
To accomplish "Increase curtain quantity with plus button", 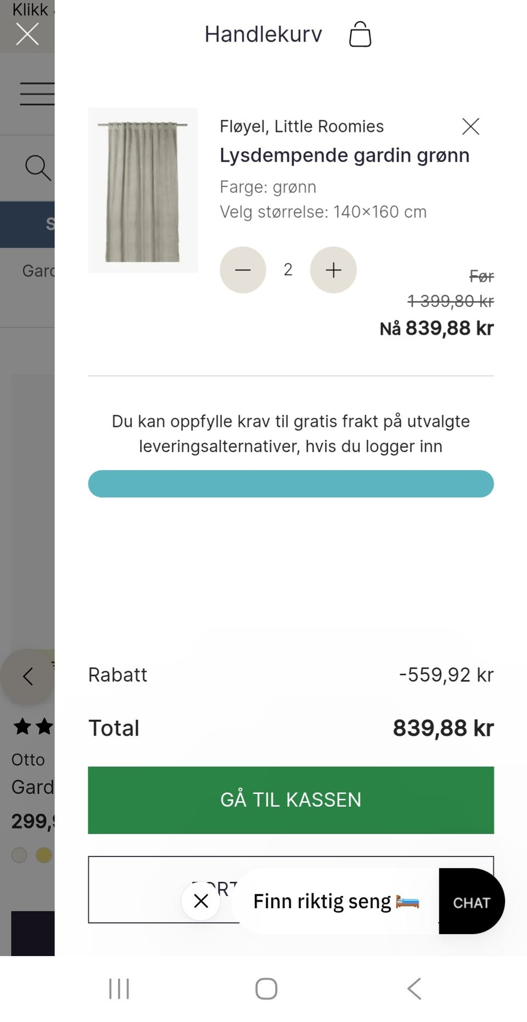I will tap(333, 270).
